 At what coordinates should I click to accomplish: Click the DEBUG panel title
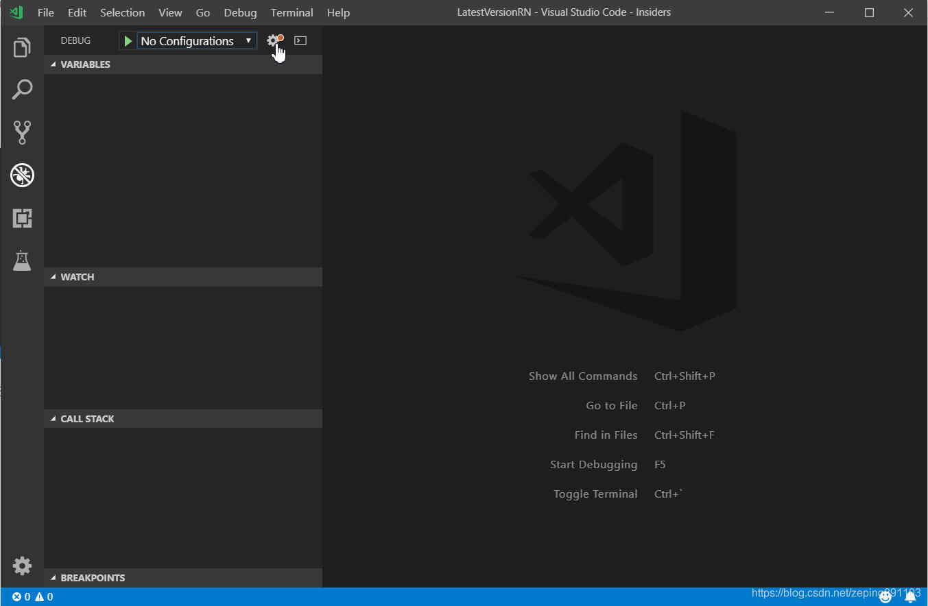(x=75, y=40)
